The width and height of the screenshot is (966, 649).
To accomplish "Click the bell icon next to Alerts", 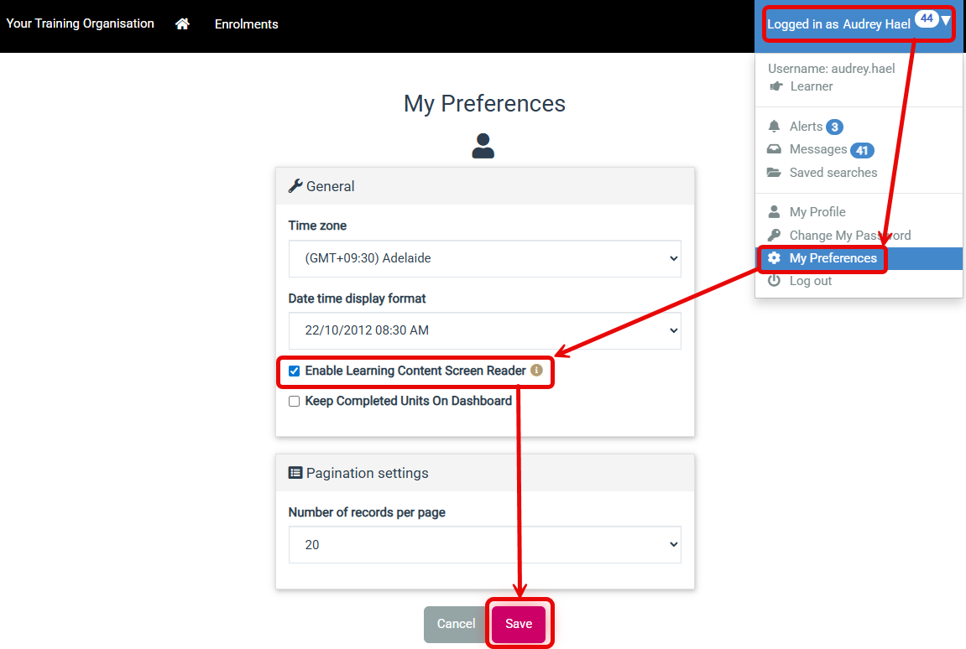I will [x=775, y=127].
